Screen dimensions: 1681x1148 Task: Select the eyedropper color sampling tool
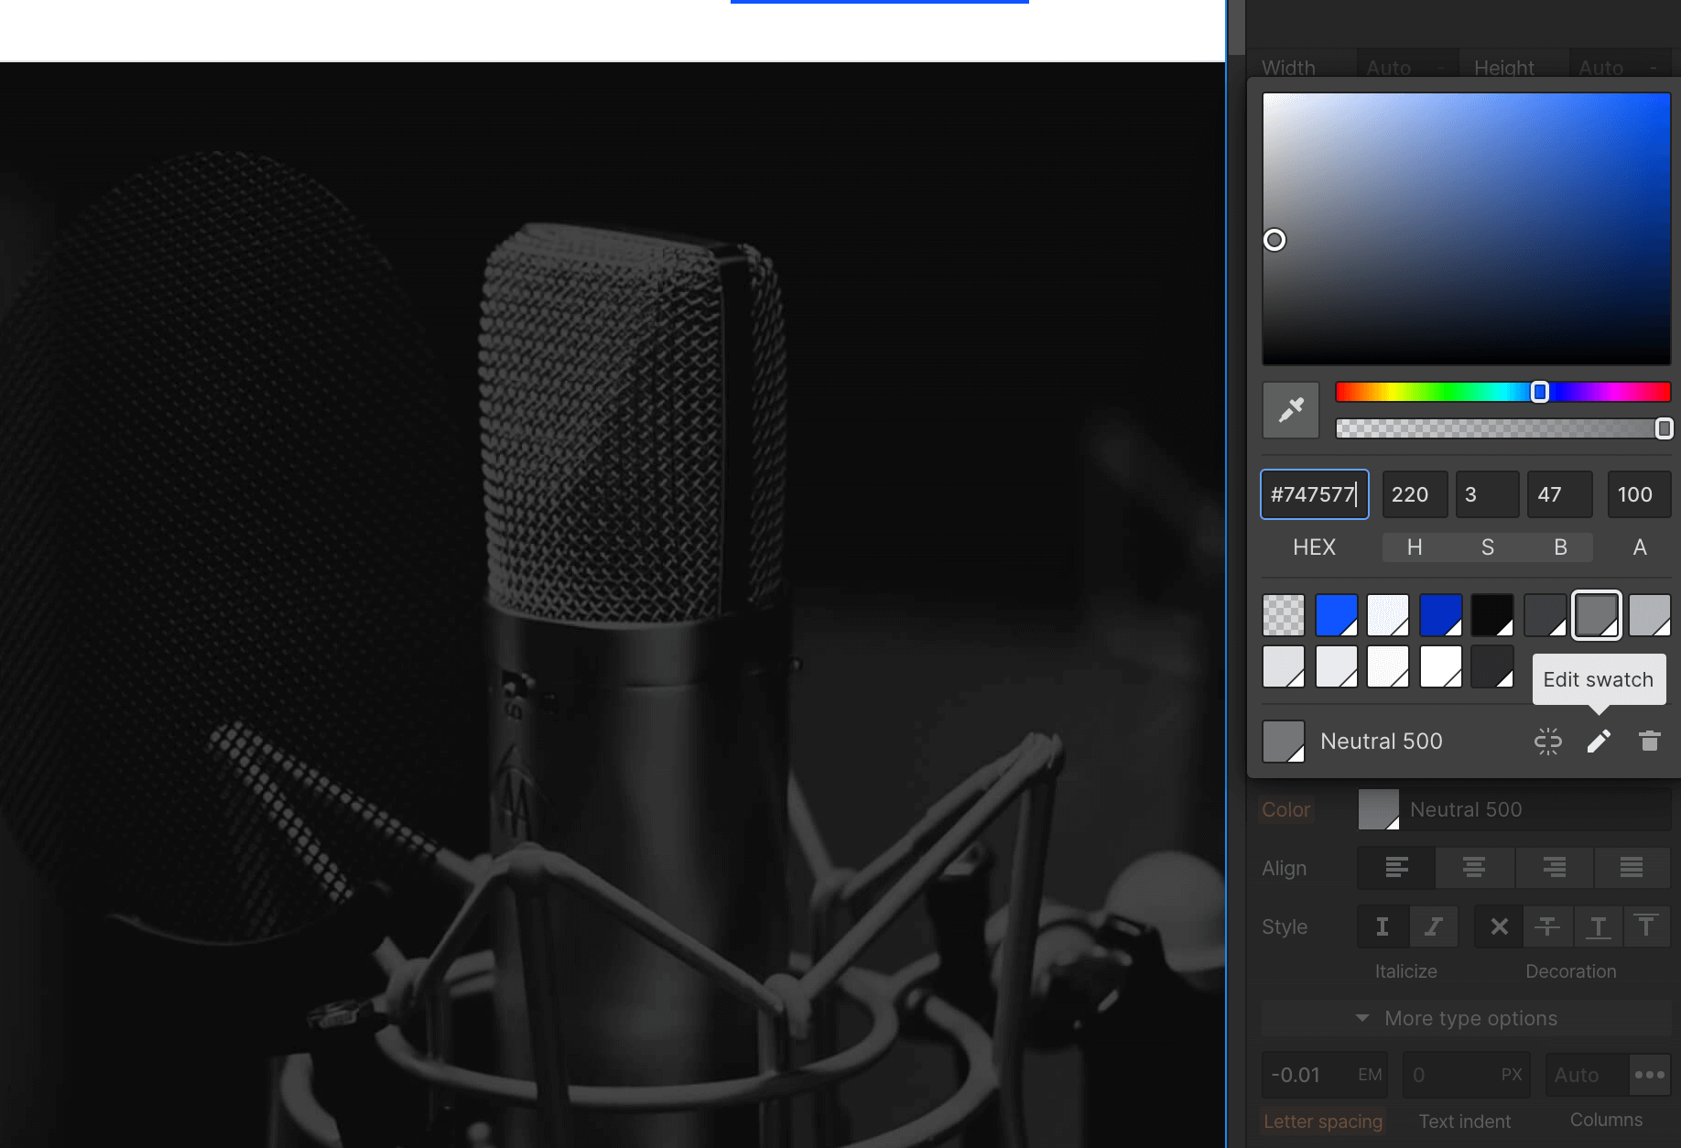pos(1290,409)
